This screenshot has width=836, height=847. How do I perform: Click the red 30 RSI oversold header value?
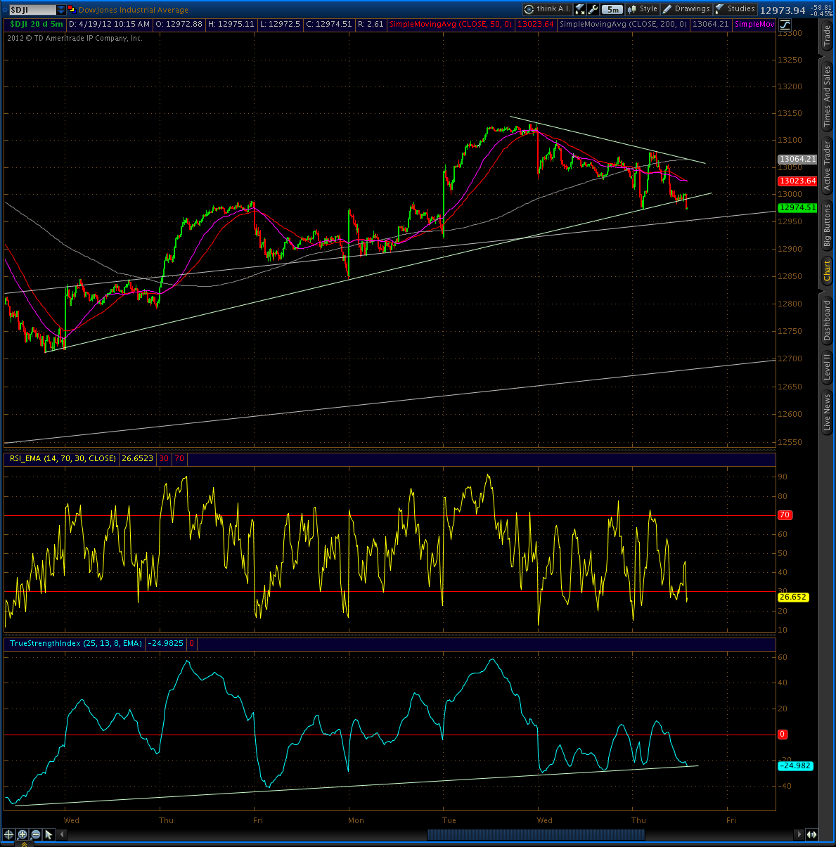[x=164, y=458]
